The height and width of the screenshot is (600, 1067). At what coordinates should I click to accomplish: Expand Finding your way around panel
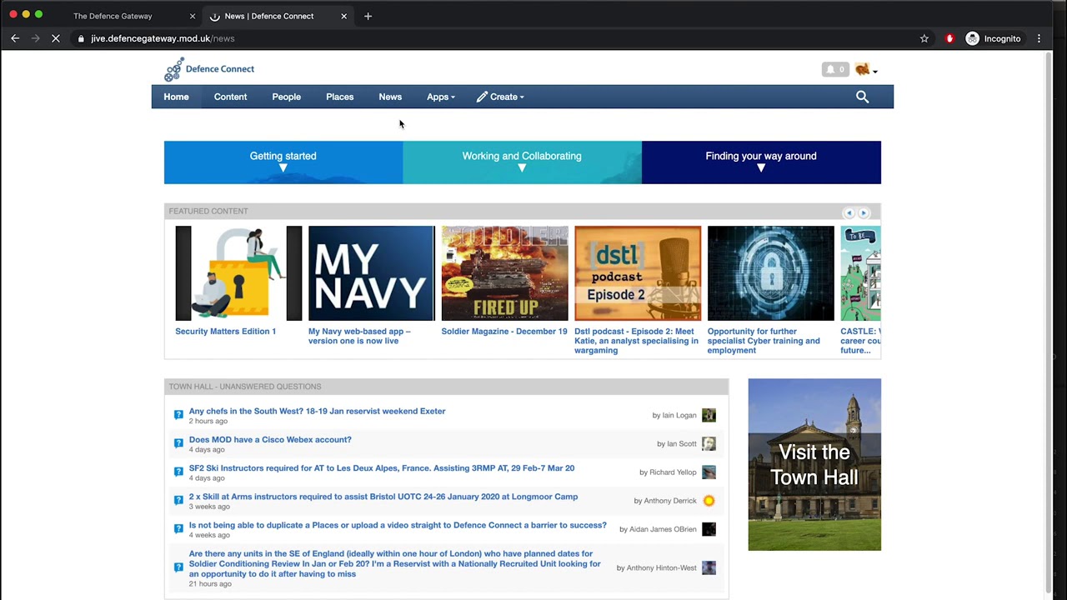tap(761, 162)
